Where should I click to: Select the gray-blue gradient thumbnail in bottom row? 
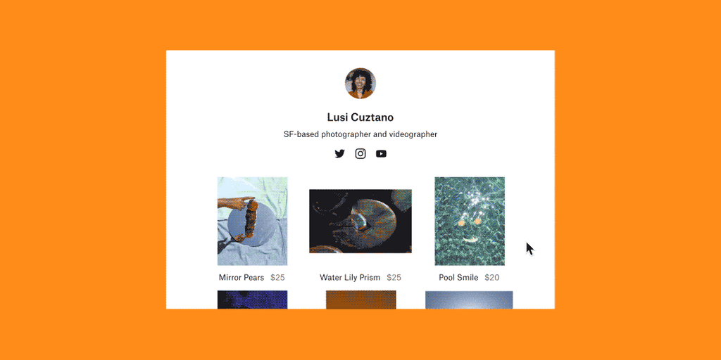(469, 300)
